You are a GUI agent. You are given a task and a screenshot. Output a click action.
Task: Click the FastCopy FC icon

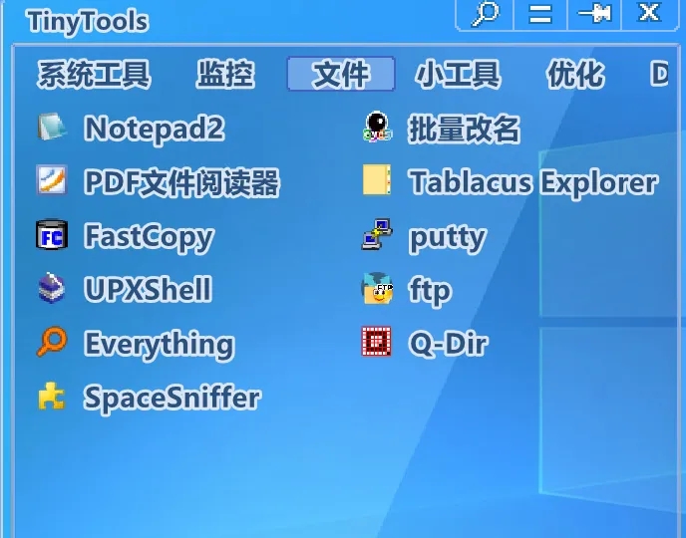52,235
